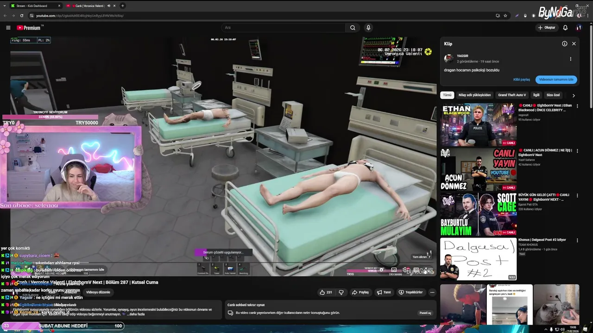This screenshot has width=593, height=333.
Task: Show clip info icon in Klip panel
Action: coord(564,43)
